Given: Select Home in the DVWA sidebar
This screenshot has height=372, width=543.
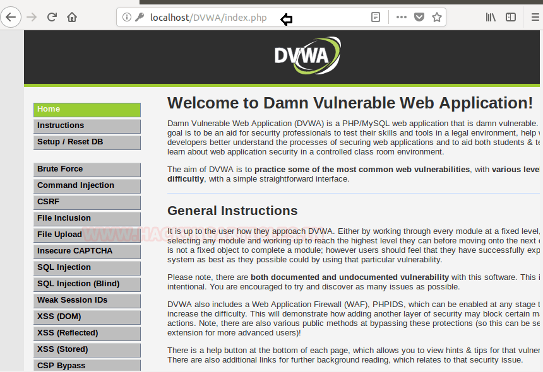Looking at the screenshot, I should pyautogui.click(x=87, y=110).
